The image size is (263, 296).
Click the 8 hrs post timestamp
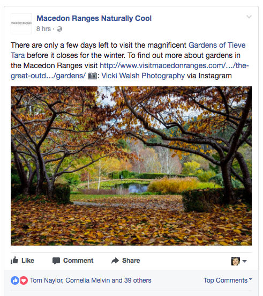(43, 29)
